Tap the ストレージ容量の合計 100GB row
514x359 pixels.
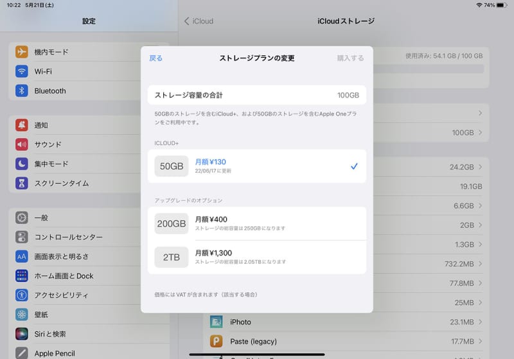[x=256, y=95]
